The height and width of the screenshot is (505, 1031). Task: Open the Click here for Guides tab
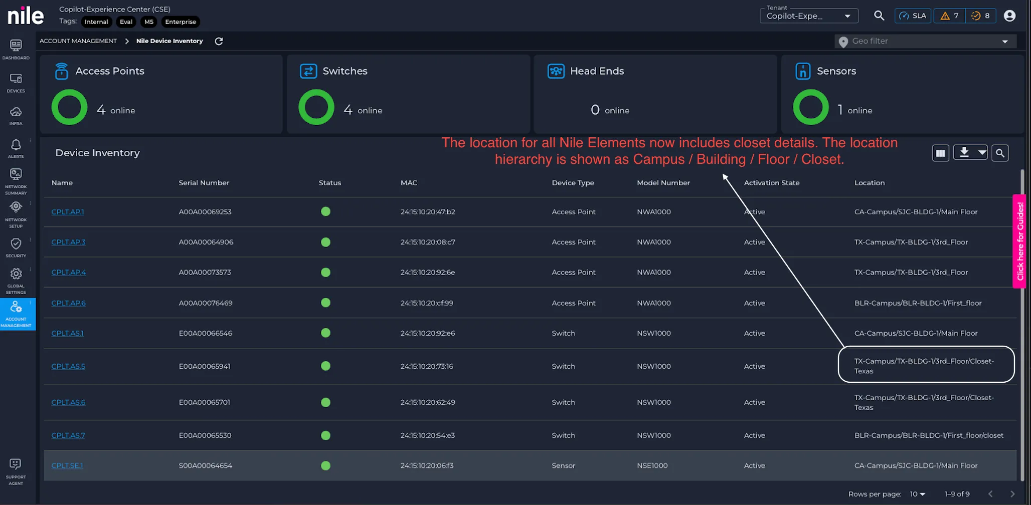(x=1019, y=241)
